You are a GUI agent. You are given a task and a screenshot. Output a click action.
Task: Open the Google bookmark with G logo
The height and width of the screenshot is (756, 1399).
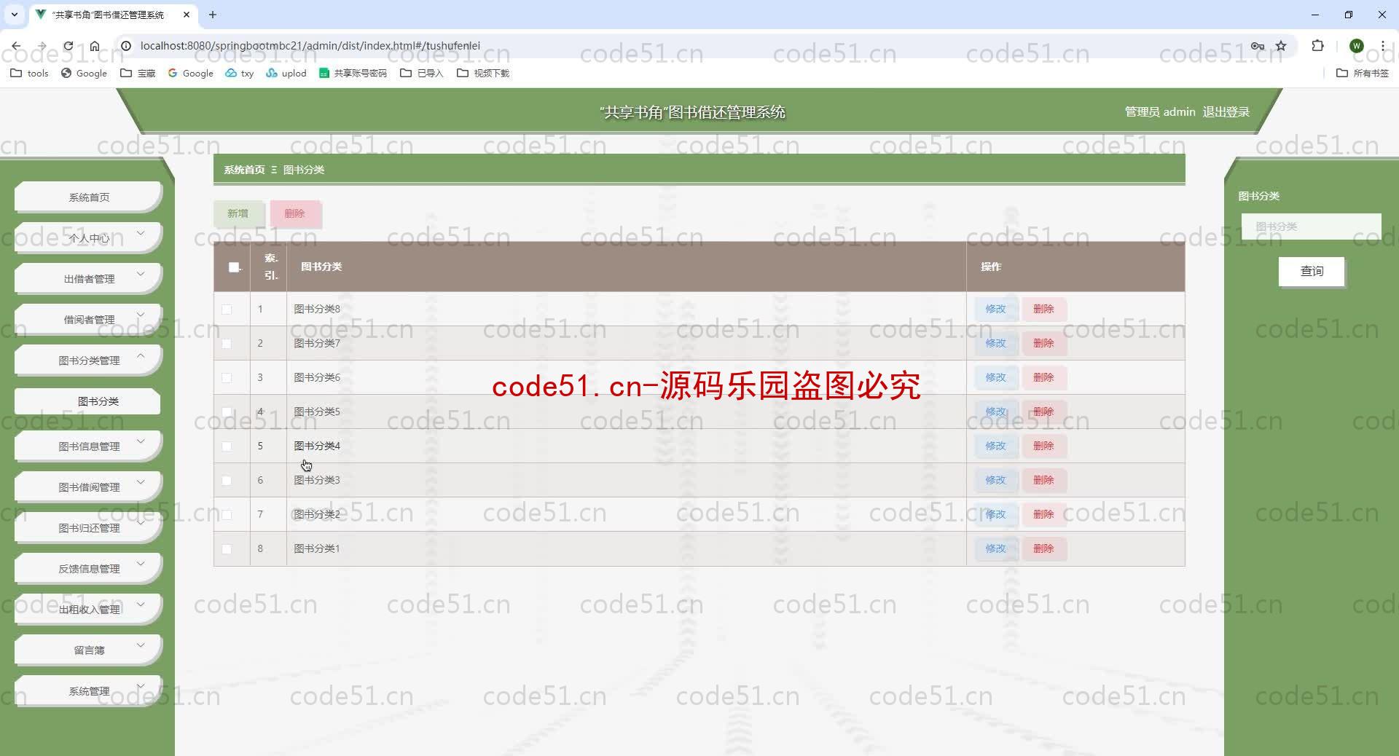(x=190, y=73)
